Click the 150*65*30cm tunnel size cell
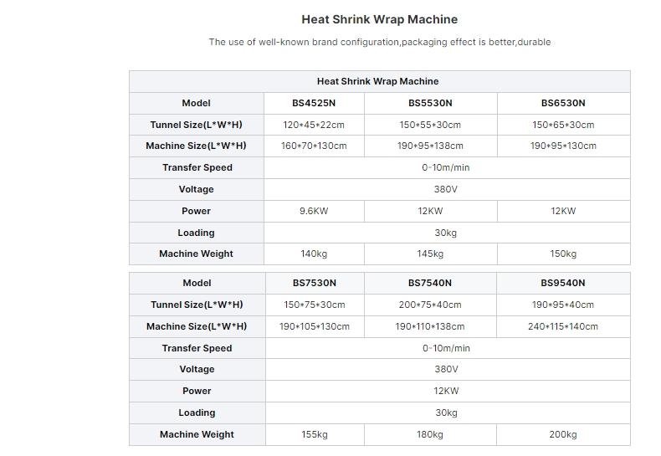The height and width of the screenshot is (456, 661). 563,125
